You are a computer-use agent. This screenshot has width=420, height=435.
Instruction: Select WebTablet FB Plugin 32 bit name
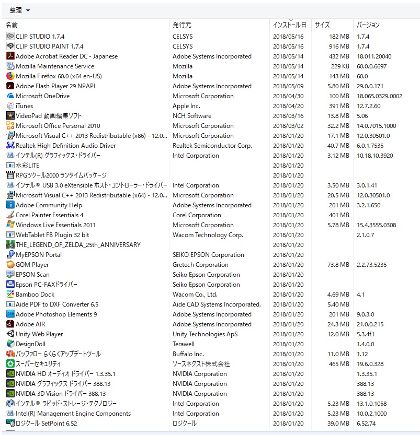click(52, 234)
